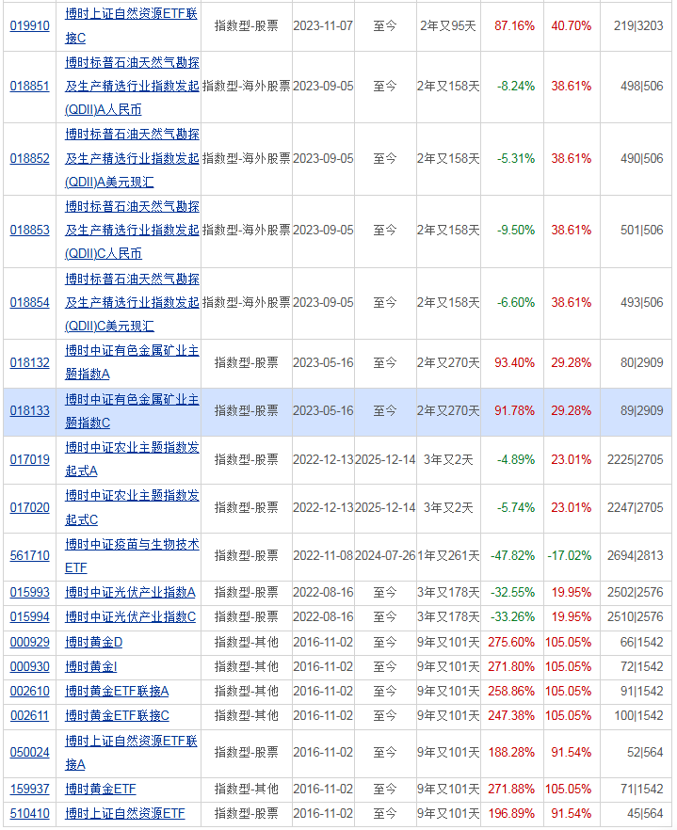The image size is (677, 830).
Task: Select the ranking 2502|2576 cell
Action: (636, 593)
